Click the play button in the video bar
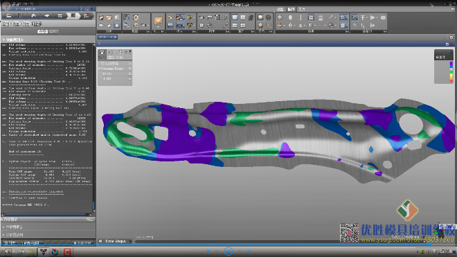 [x=228, y=251]
